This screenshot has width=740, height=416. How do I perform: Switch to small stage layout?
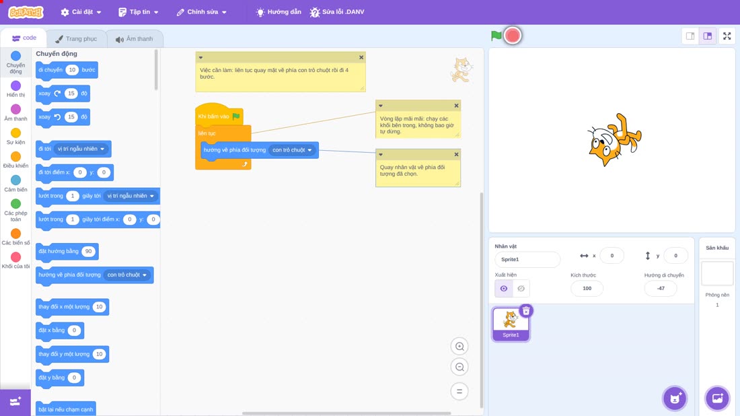click(x=690, y=36)
